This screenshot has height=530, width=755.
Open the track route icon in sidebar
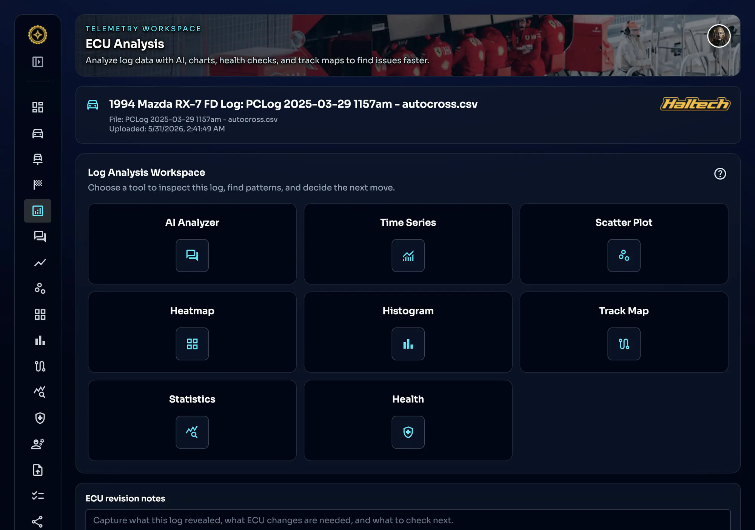[40, 366]
